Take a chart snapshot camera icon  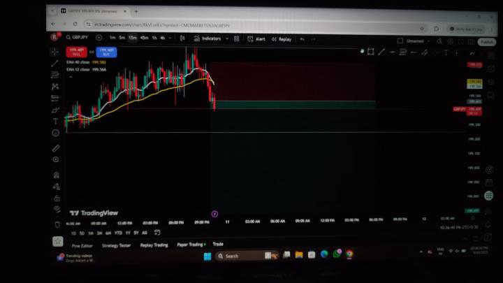(471, 42)
